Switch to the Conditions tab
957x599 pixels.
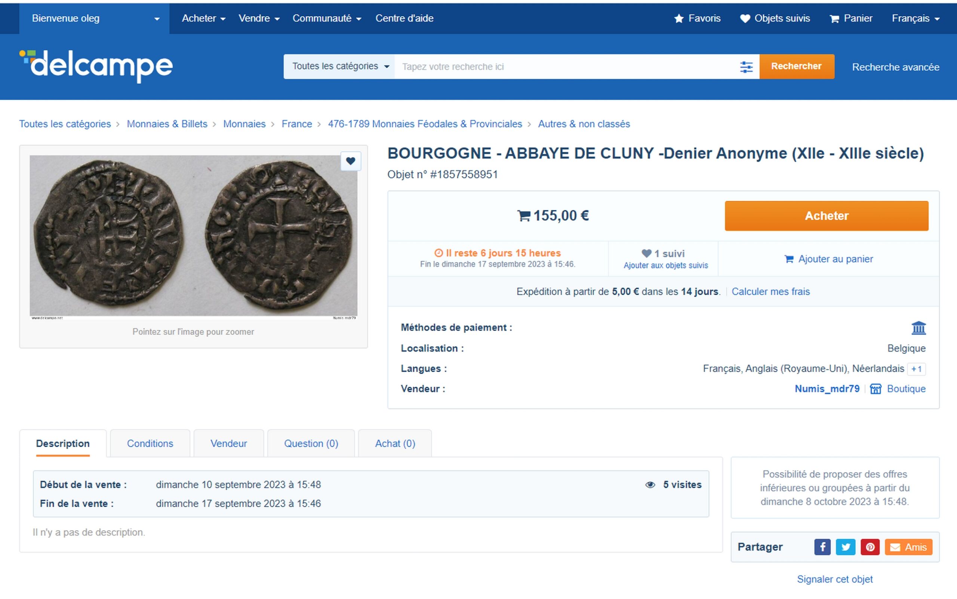point(150,443)
